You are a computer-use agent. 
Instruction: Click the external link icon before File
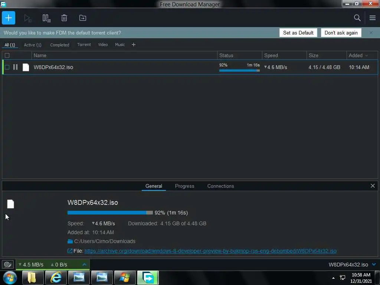tap(70, 251)
